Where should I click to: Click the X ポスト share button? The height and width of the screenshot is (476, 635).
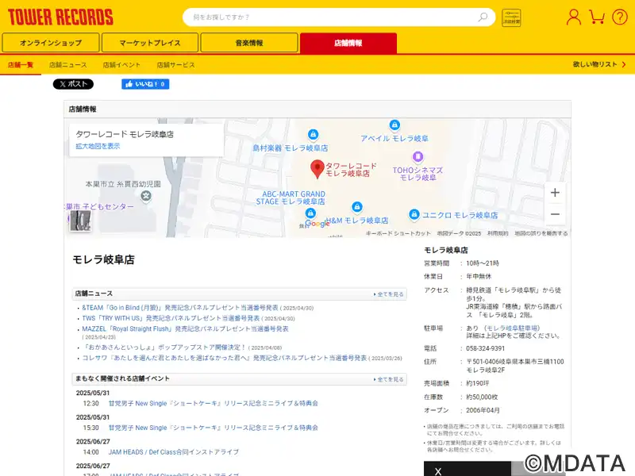(x=73, y=84)
